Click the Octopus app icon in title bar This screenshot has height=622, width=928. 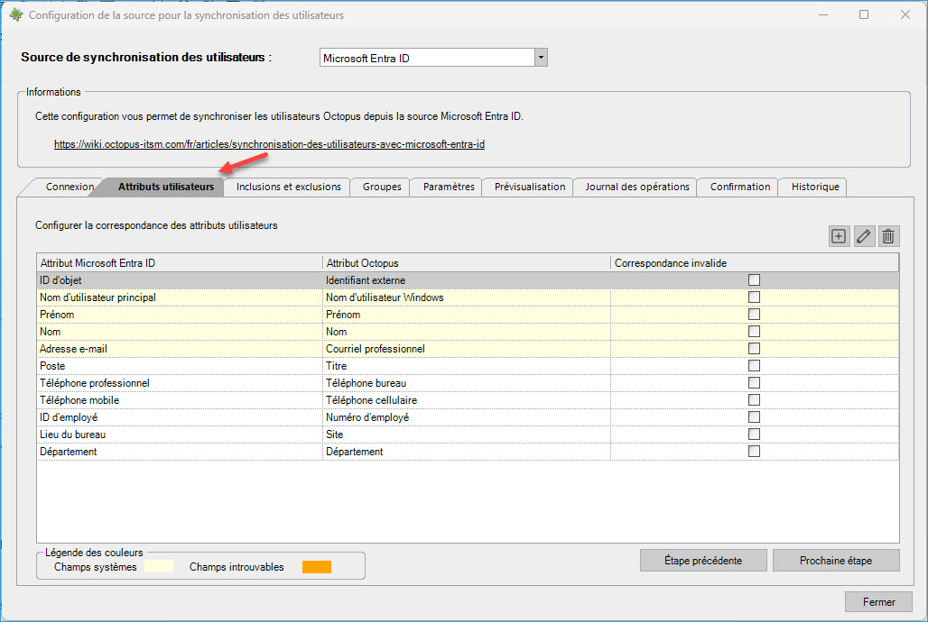coord(15,15)
